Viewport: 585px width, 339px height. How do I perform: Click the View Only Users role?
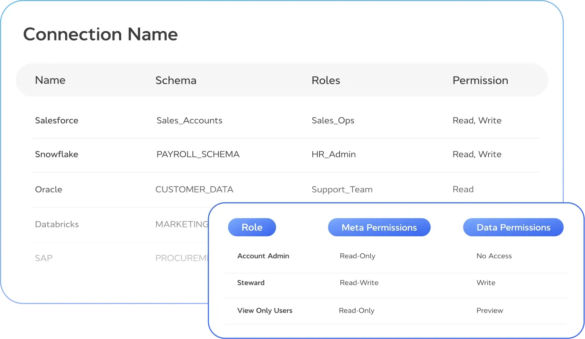tap(265, 311)
